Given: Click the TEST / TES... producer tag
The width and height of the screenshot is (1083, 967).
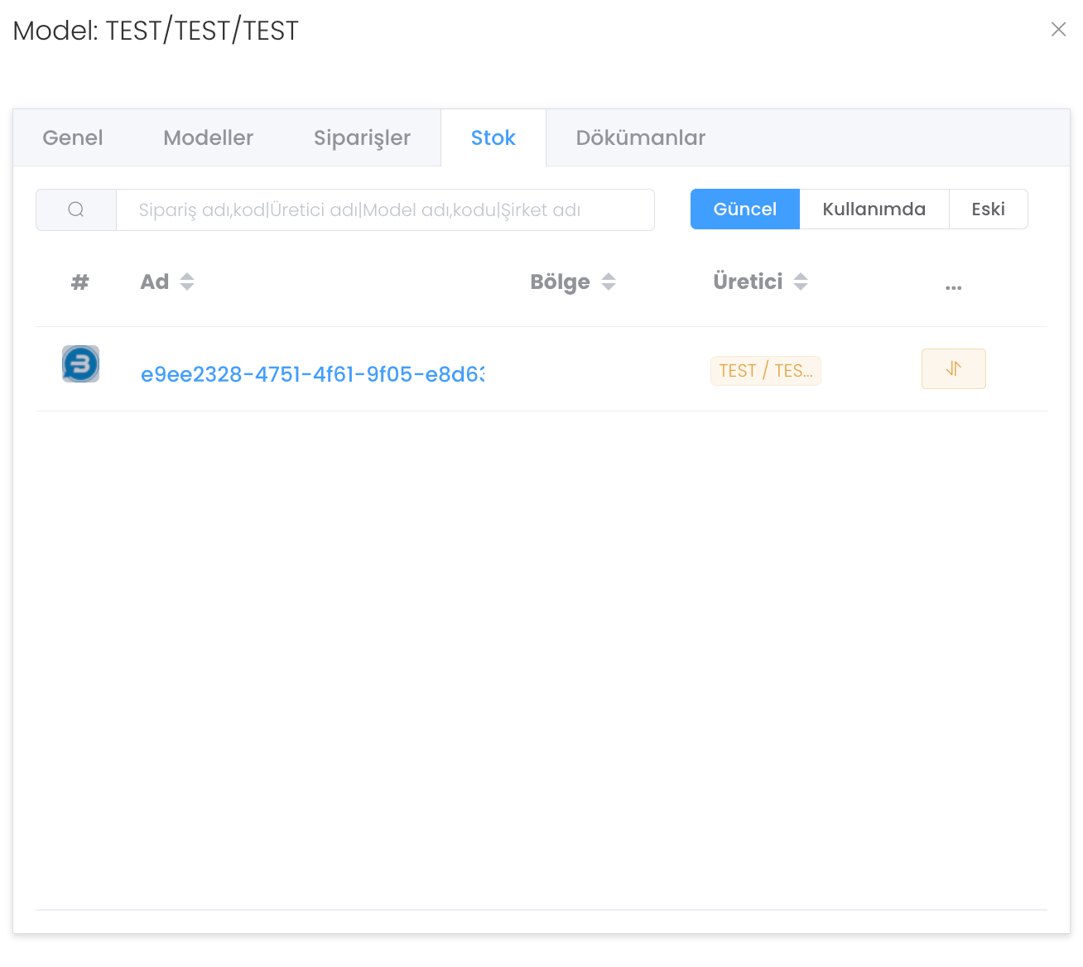Looking at the screenshot, I should coord(765,371).
